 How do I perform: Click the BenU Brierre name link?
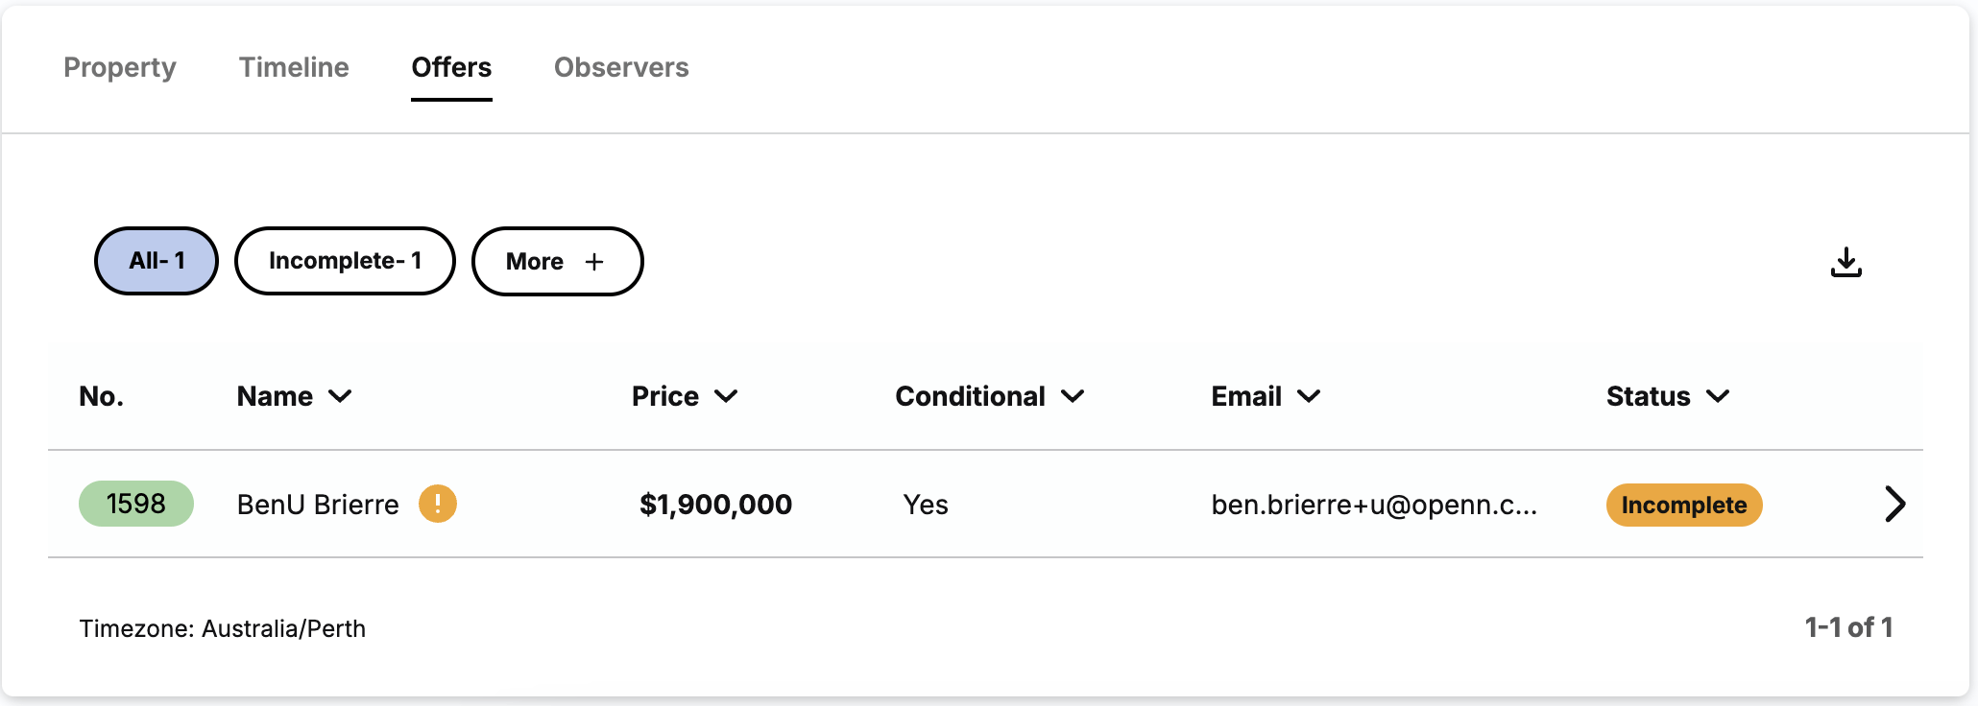click(x=317, y=504)
